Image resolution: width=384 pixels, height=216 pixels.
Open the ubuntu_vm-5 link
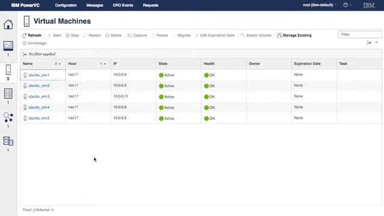[38, 118]
